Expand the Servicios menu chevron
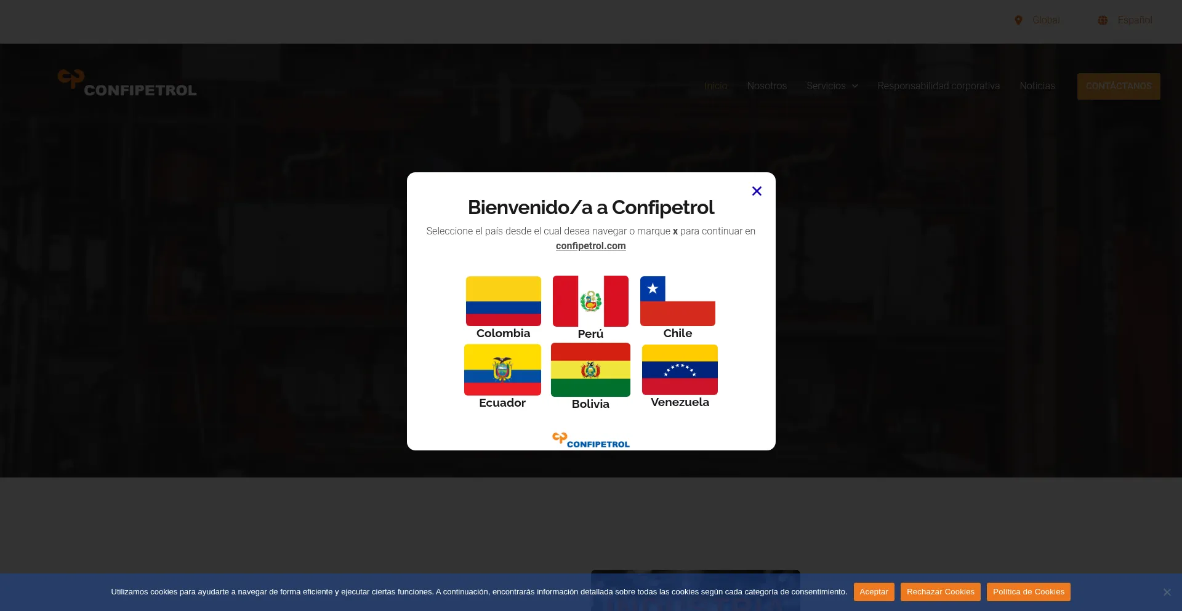 [x=855, y=86]
